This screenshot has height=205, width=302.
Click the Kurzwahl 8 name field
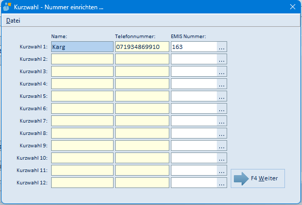click(x=82, y=133)
